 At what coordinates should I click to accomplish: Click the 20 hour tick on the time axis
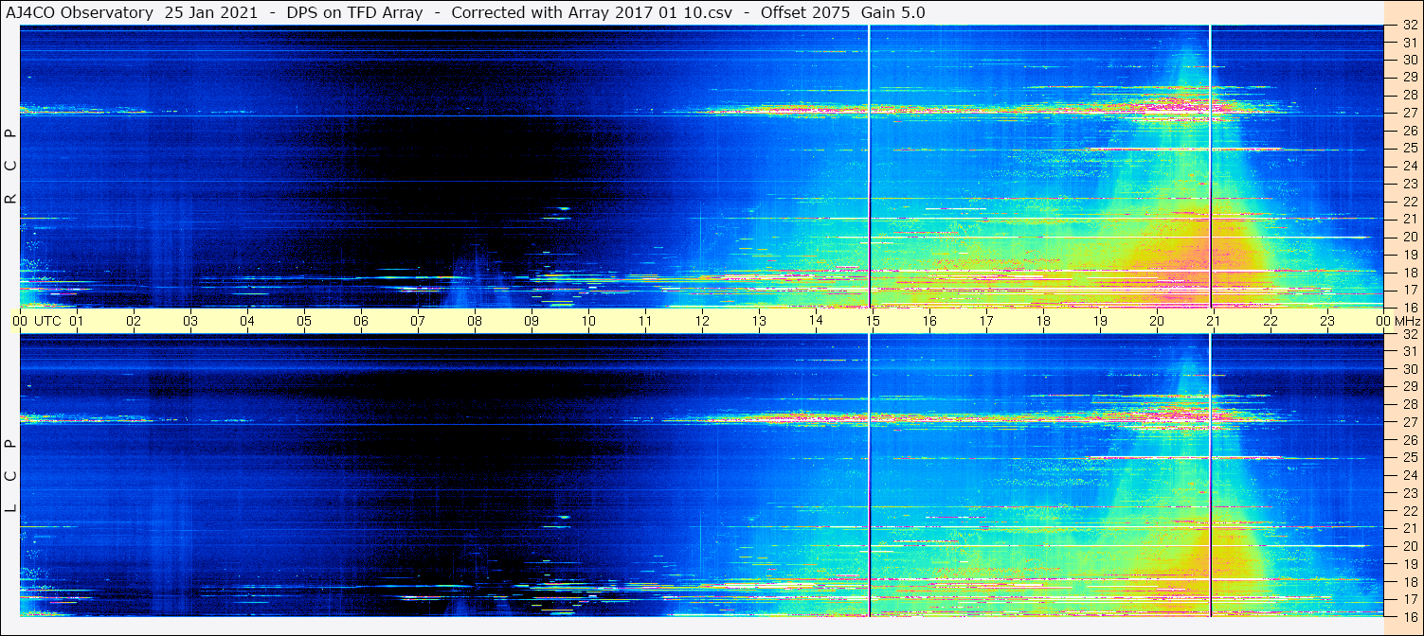click(1157, 321)
